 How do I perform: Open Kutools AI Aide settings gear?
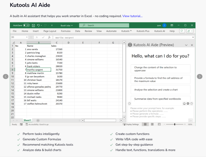188,103
